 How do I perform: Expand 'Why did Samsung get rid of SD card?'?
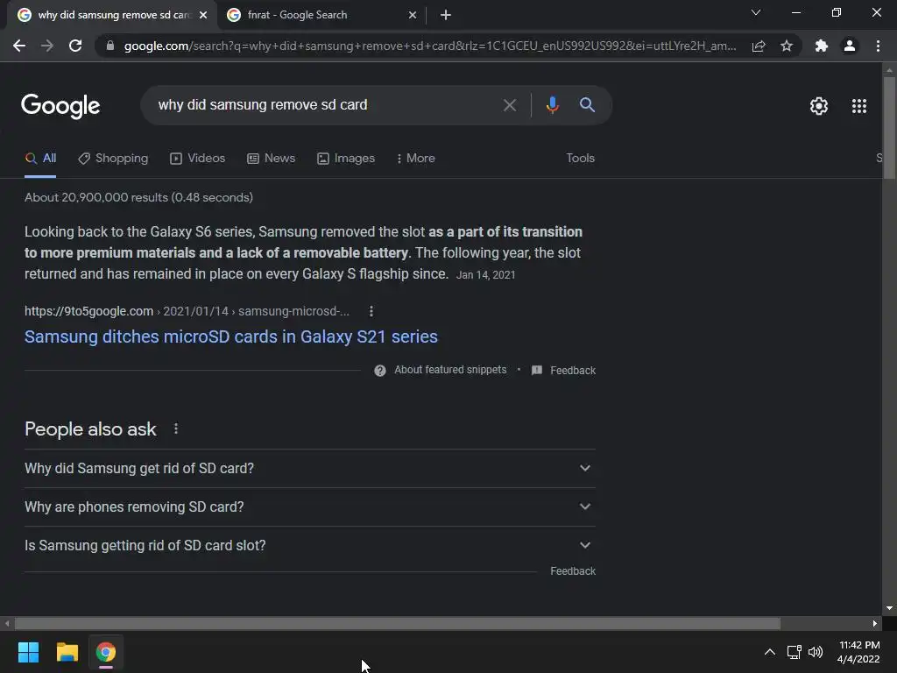pyautogui.click(x=310, y=468)
